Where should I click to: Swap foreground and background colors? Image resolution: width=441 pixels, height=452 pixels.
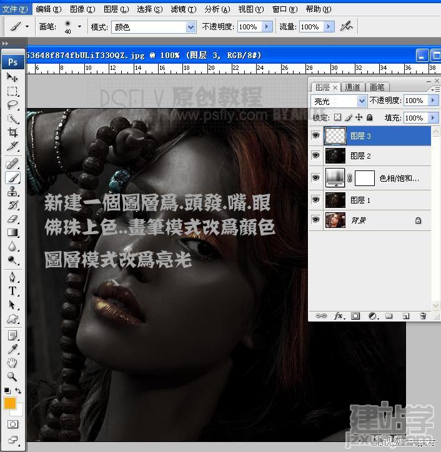pyautogui.click(x=18, y=391)
